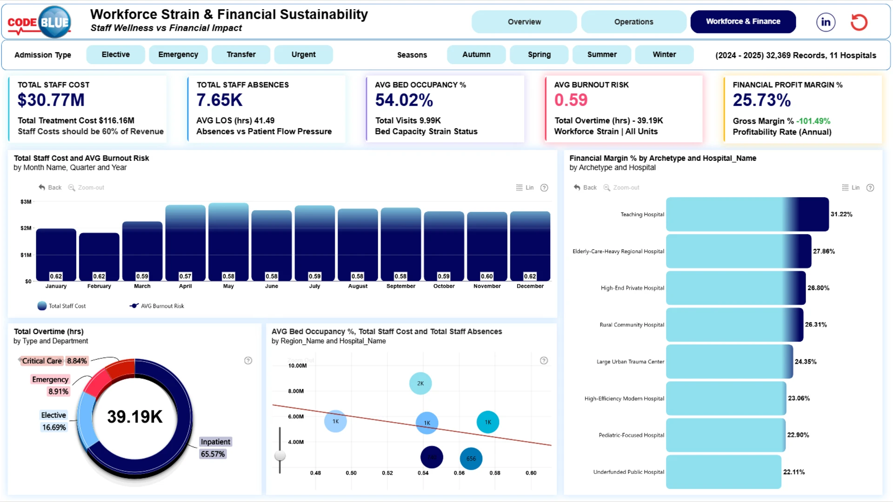
Task: Click the Large Urban Trauma Center bar
Action: click(x=729, y=361)
